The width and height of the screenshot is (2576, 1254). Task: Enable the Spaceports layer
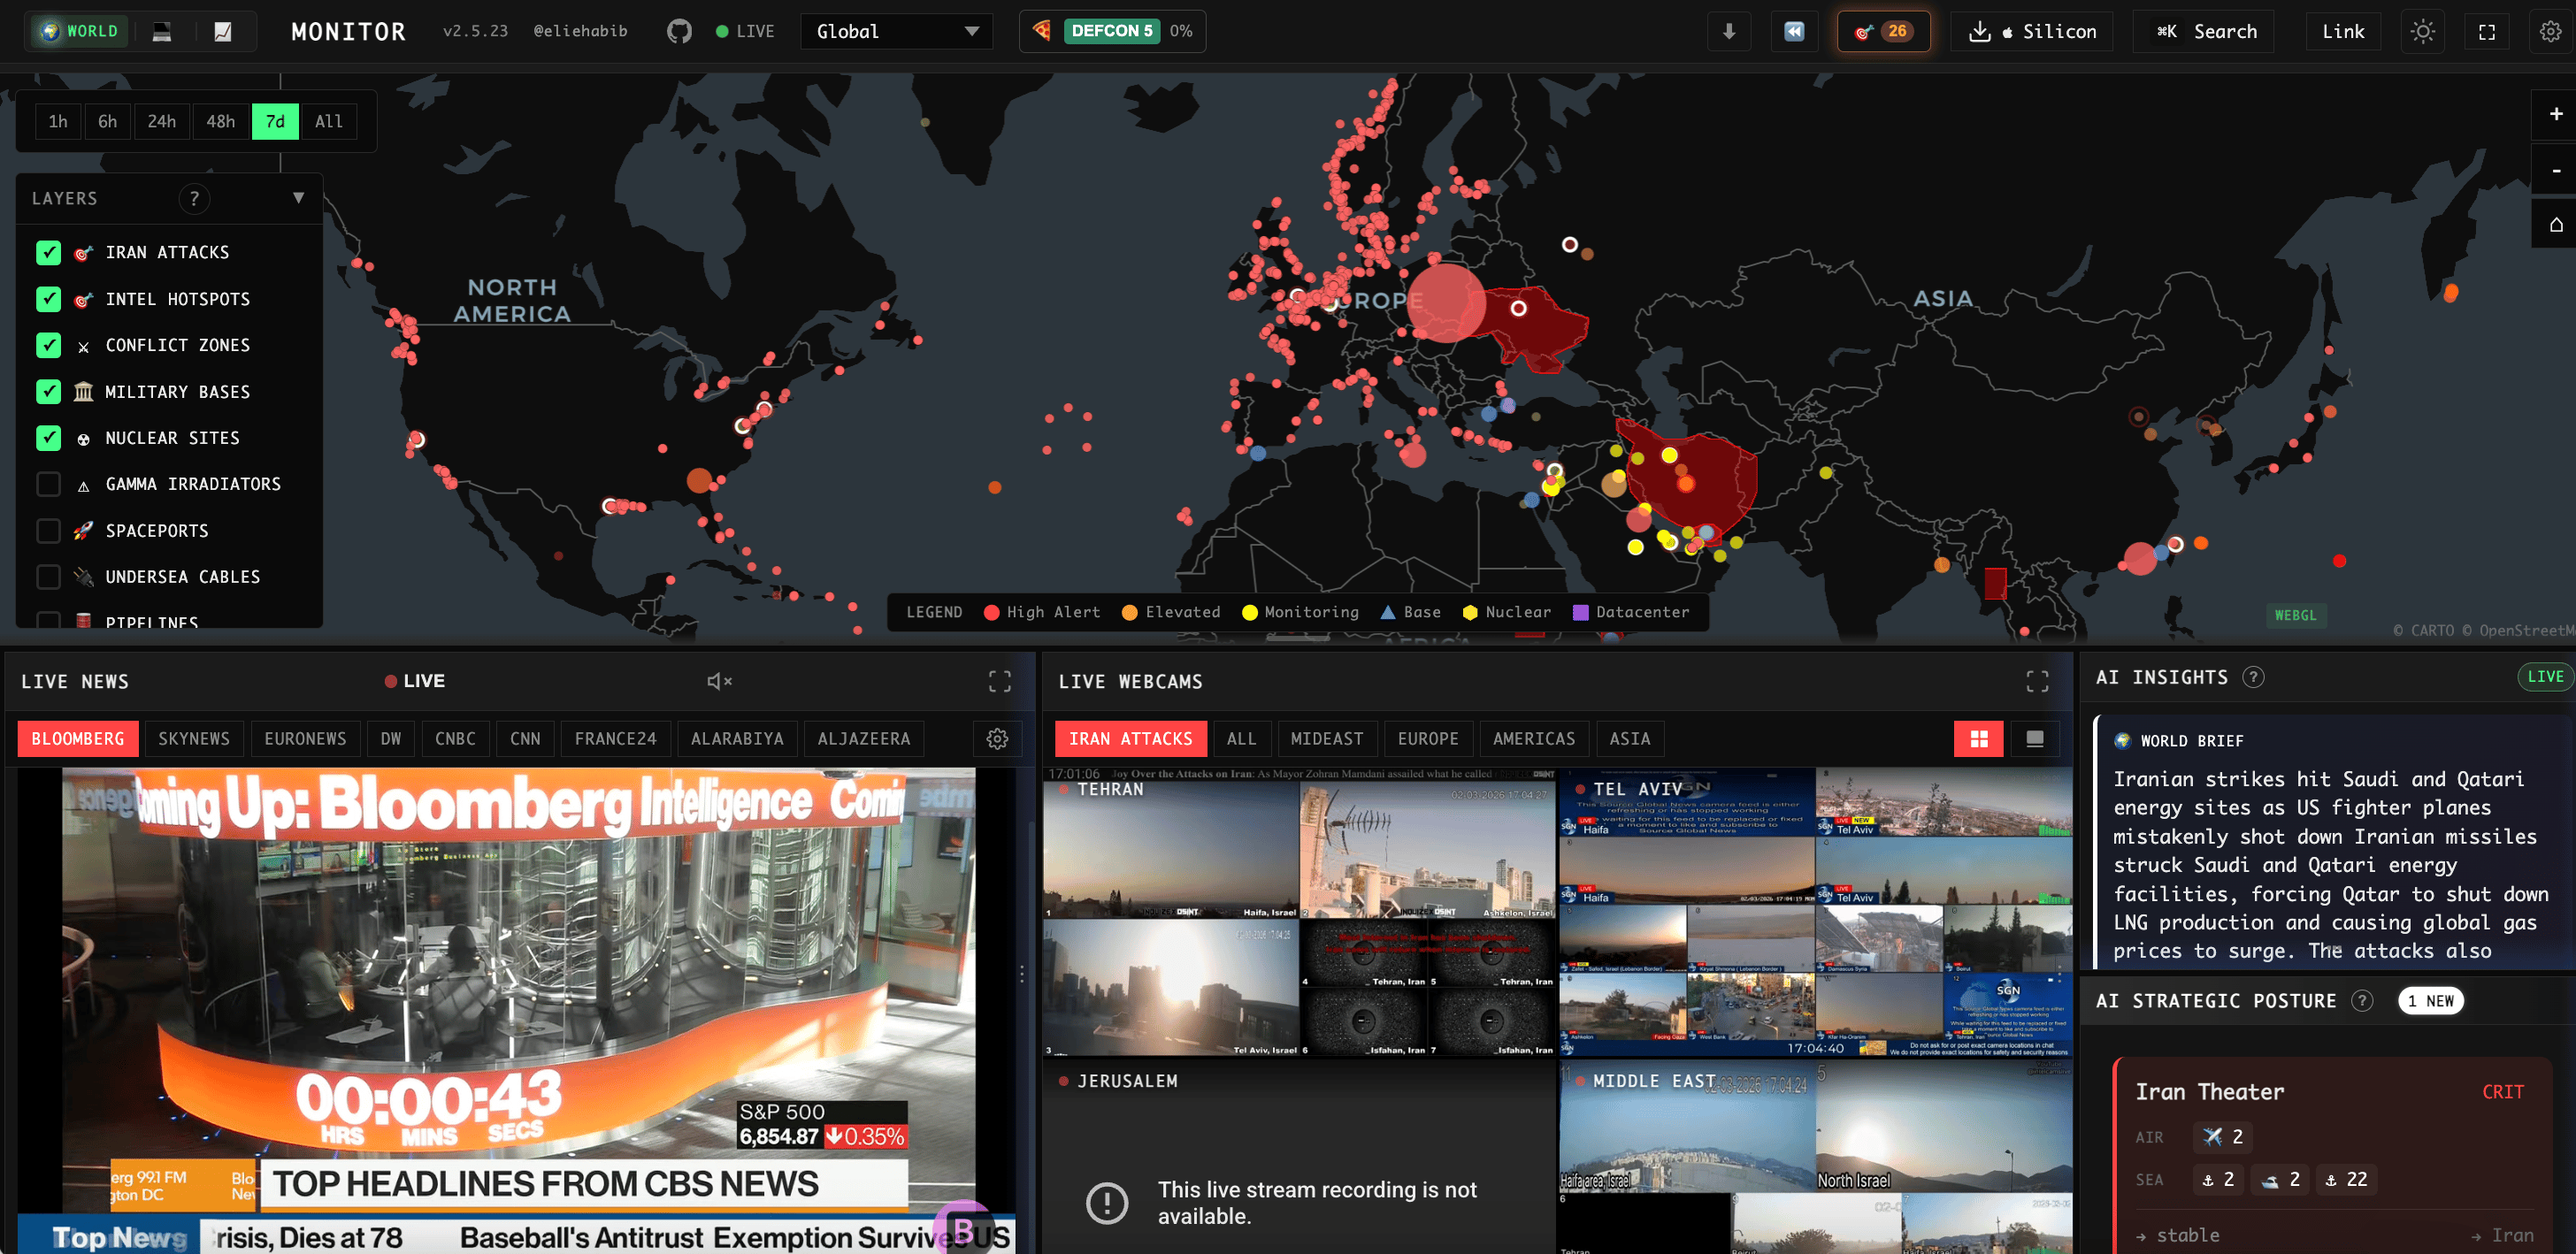(x=48, y=531)
